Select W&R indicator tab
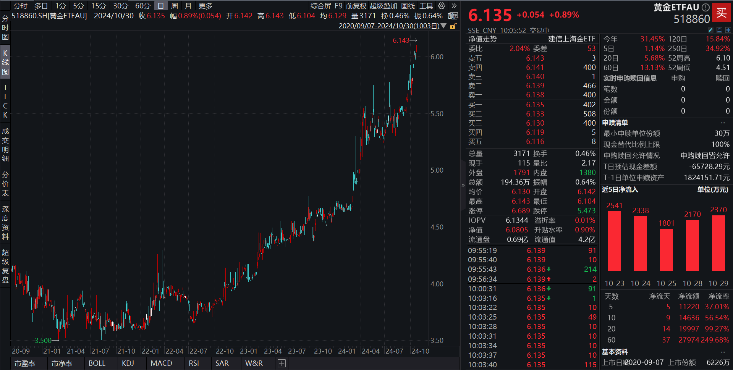The image size is (733, 370). (x=254, y=364)
